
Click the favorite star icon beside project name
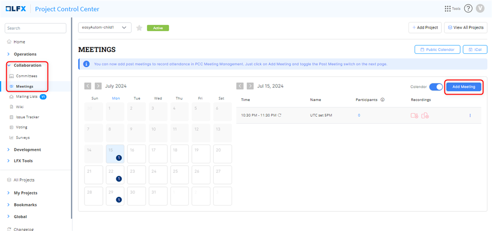click(139, 28)
